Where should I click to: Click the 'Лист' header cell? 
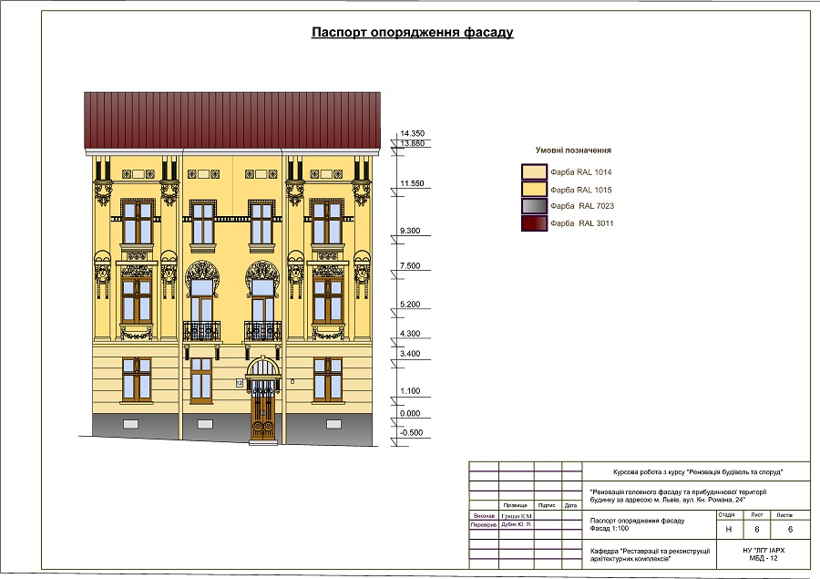point(757,515)
